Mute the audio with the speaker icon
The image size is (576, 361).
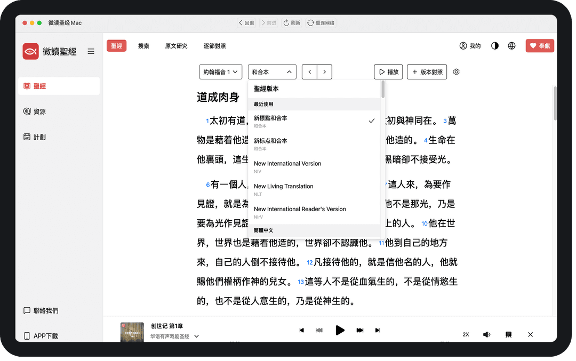[x=486, y=334]
